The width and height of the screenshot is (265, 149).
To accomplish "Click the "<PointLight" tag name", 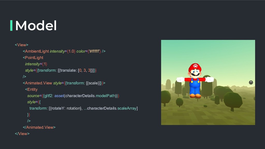I will point(33,58).
